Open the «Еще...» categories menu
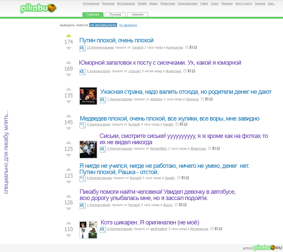Viewport: 283px width, 252px height. 272,4
